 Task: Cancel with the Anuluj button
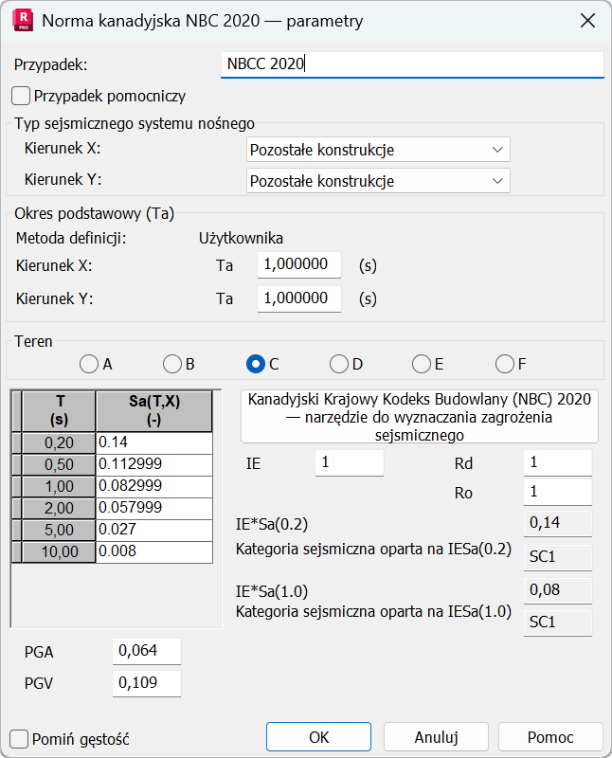point(436,737)
